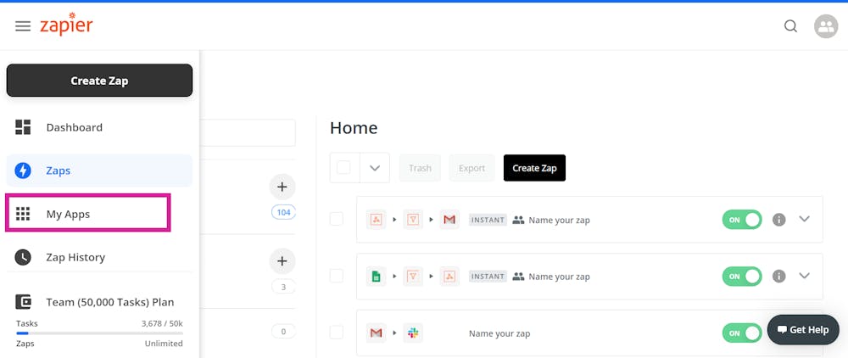Open info icon for second zap
This screenshot has height=358, width=848.
point(778,277)
